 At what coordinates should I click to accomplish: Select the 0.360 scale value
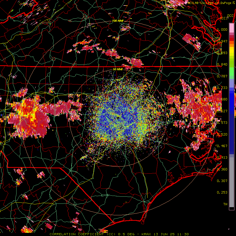pos(222,169)
